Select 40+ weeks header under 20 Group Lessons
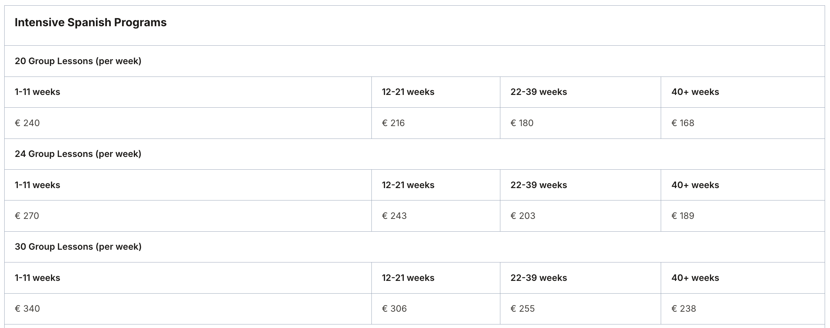 click(695, 92)
